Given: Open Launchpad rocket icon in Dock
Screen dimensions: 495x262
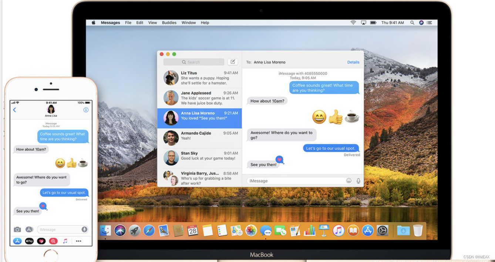Looking at the screenshot, I should (x=135, y=231).
